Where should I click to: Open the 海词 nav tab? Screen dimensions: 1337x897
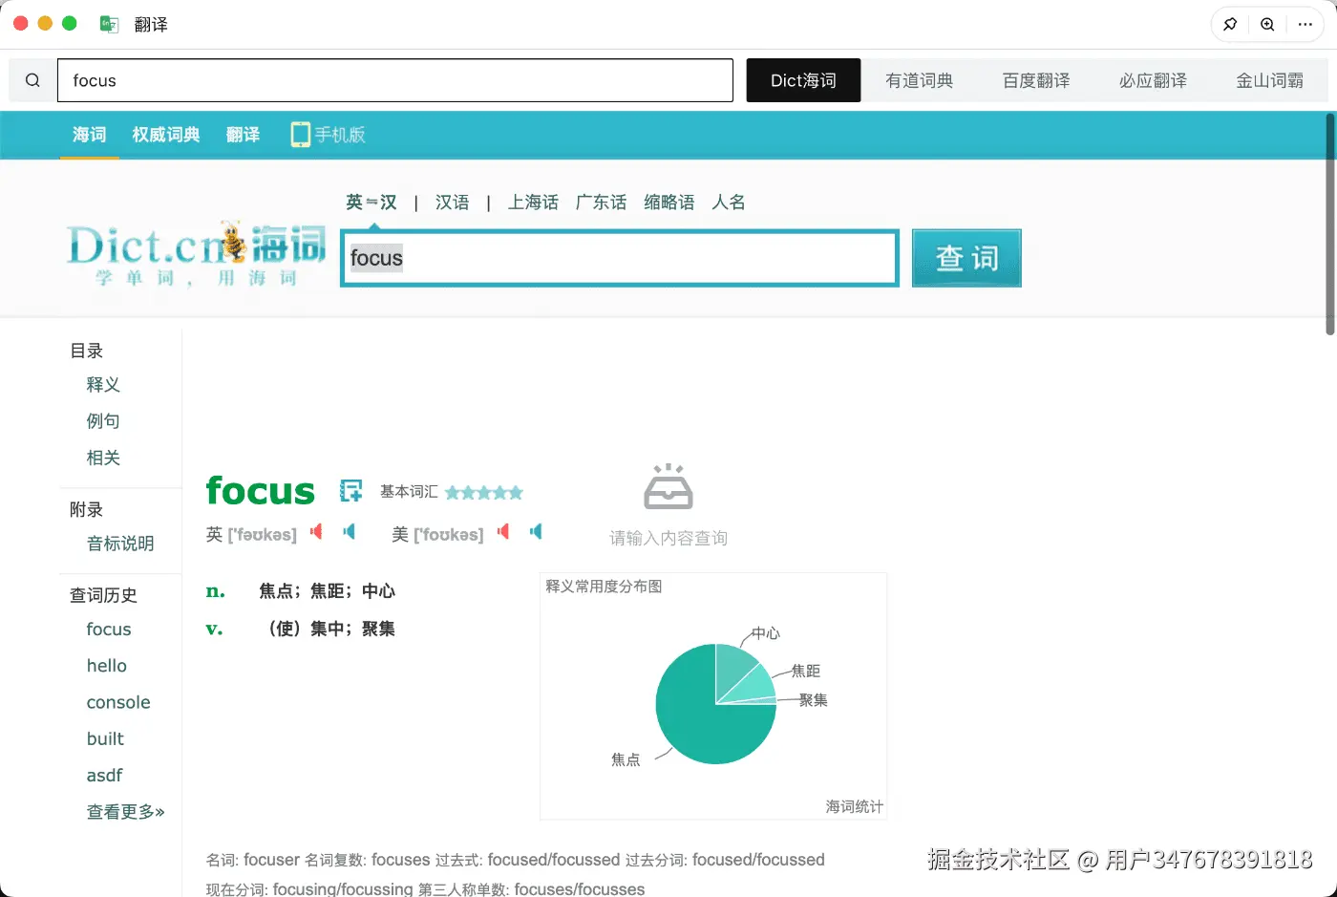[90, 135]
